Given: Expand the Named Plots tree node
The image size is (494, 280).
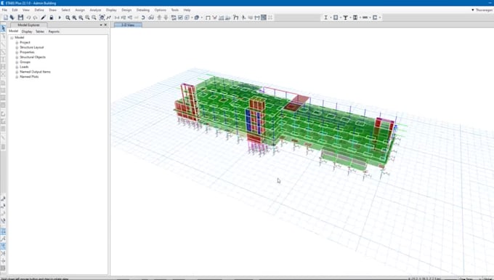Looking at the screenshot, I should point(17,76).
